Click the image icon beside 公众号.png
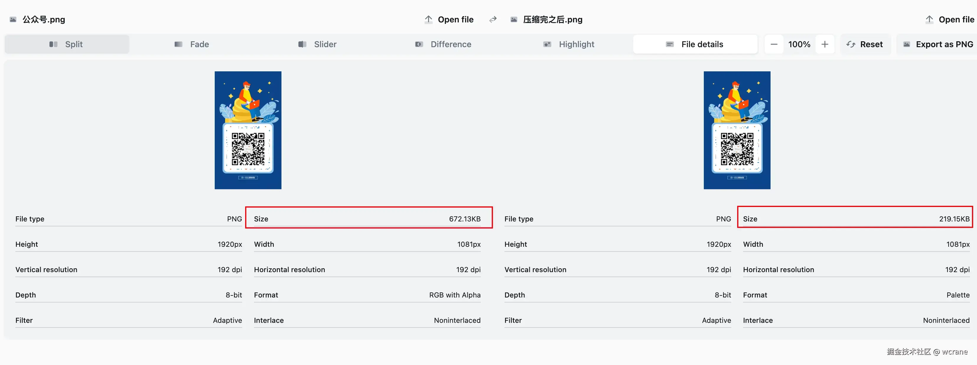Screen dimensions: 977x365 [13, 19]
